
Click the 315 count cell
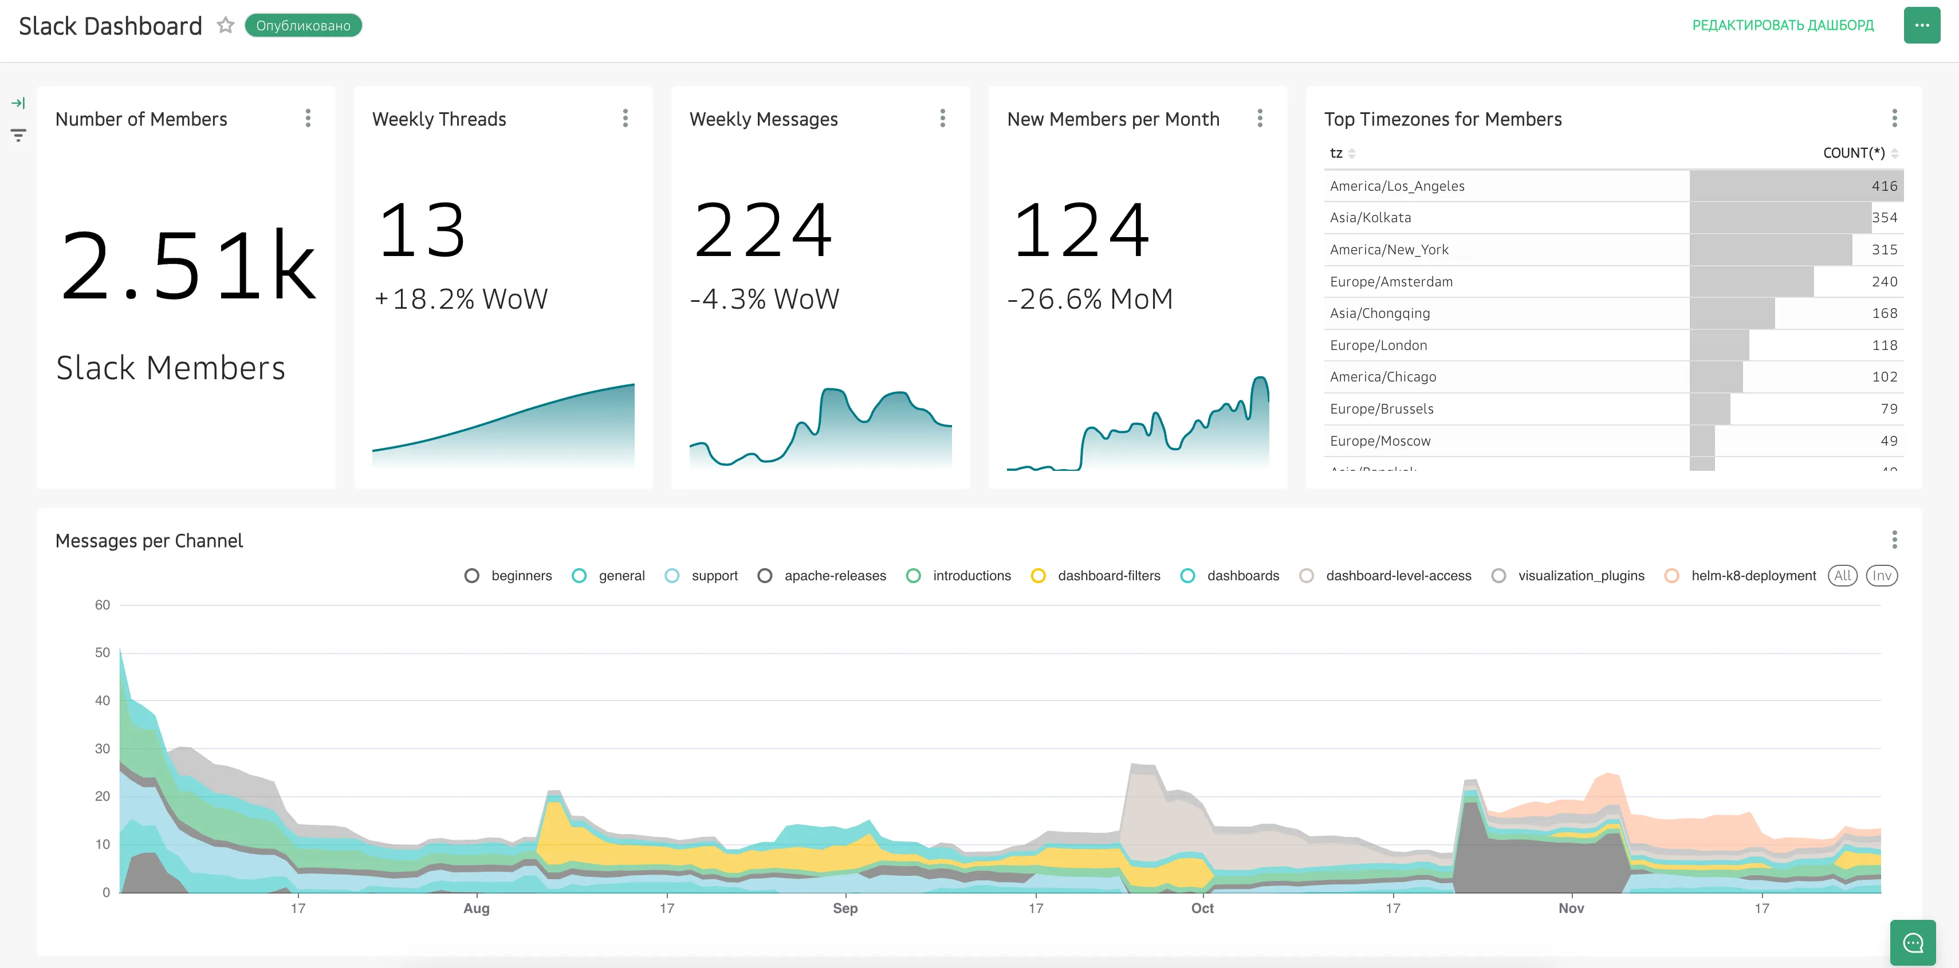(1796, 250)
